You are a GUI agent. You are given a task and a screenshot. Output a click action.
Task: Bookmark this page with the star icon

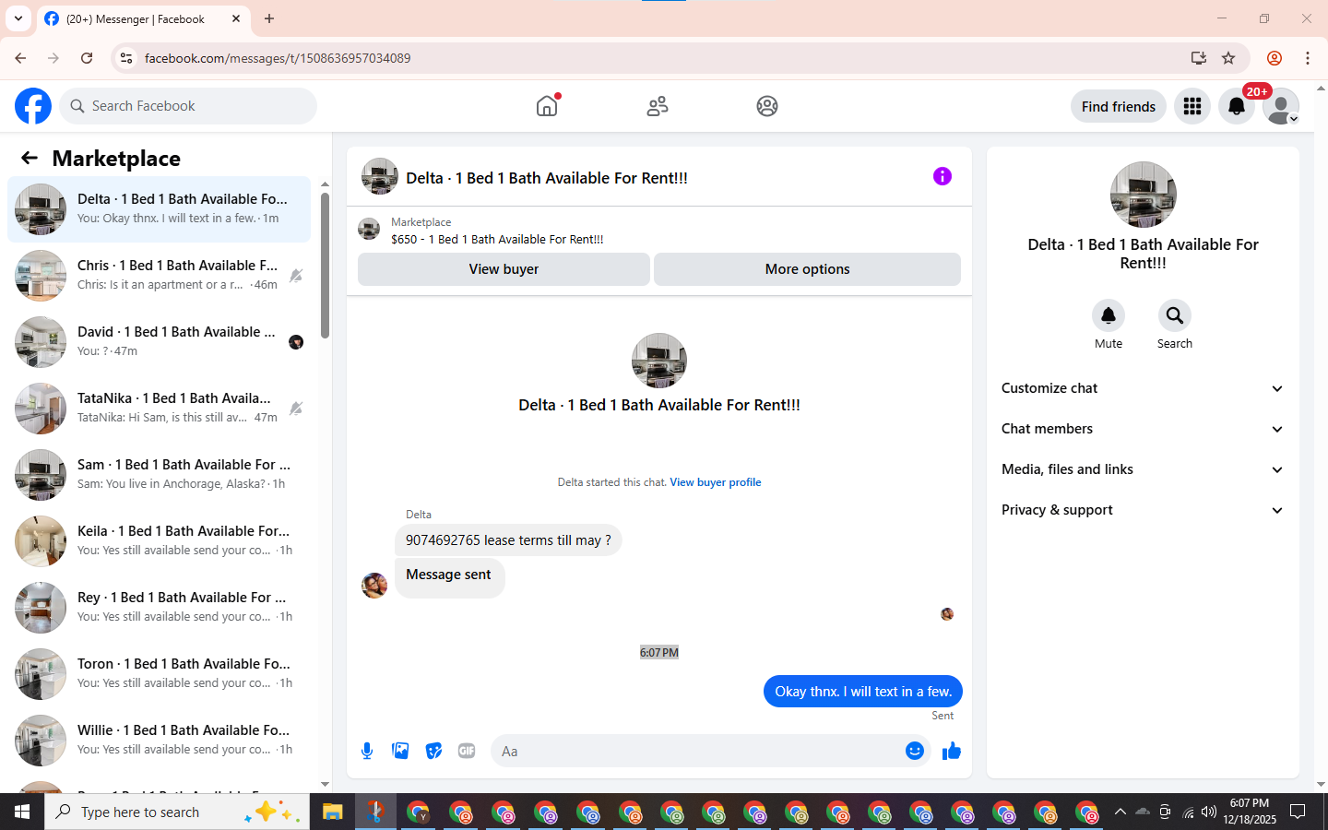(x=1228, y=58)
